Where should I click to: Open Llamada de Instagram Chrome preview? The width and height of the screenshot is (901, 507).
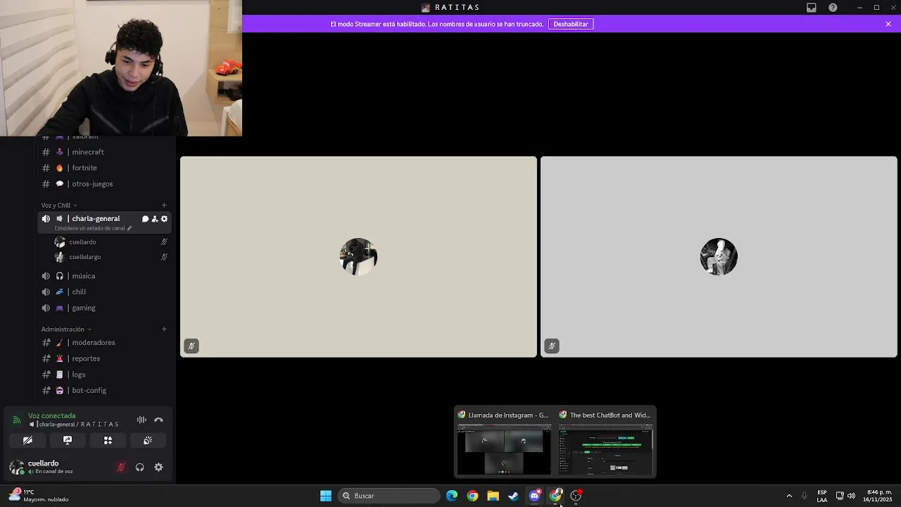tap(504, 442)
